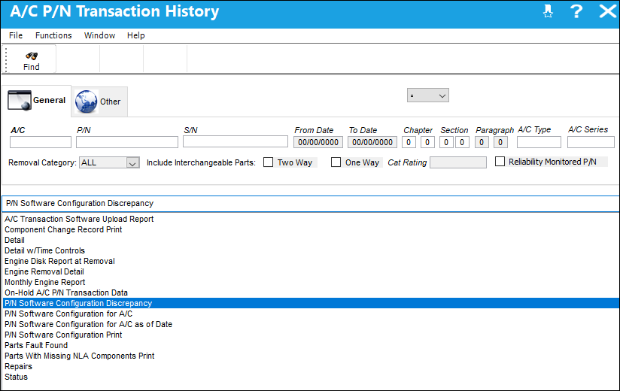The width and height of the screenshot is (620, 391).
Task: Select Component Change Record Print
Action: [63, 229]
